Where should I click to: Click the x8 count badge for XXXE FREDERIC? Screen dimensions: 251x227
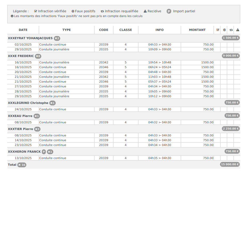pyautogui.click(x=38, y=56)
